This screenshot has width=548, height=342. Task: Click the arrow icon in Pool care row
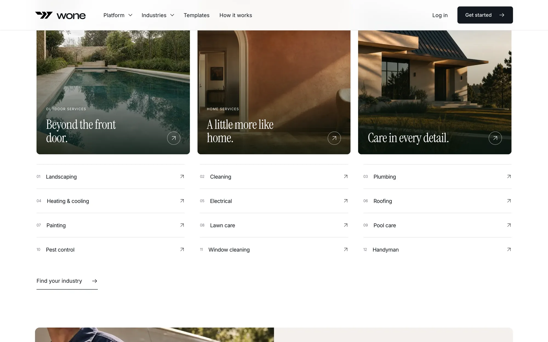[509, 225]
